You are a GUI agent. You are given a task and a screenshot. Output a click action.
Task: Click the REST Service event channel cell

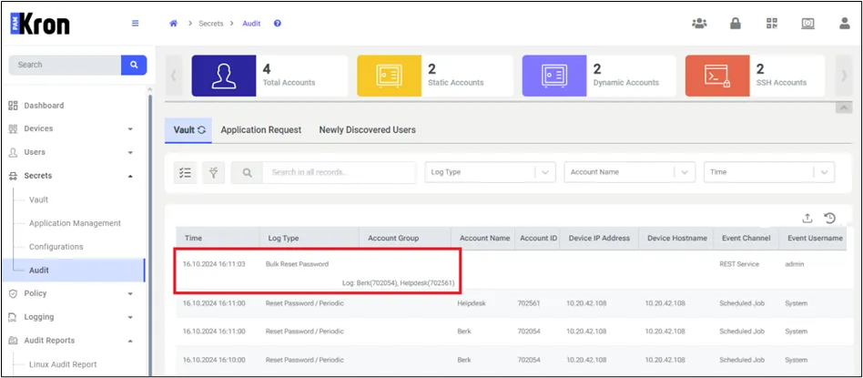739,264
